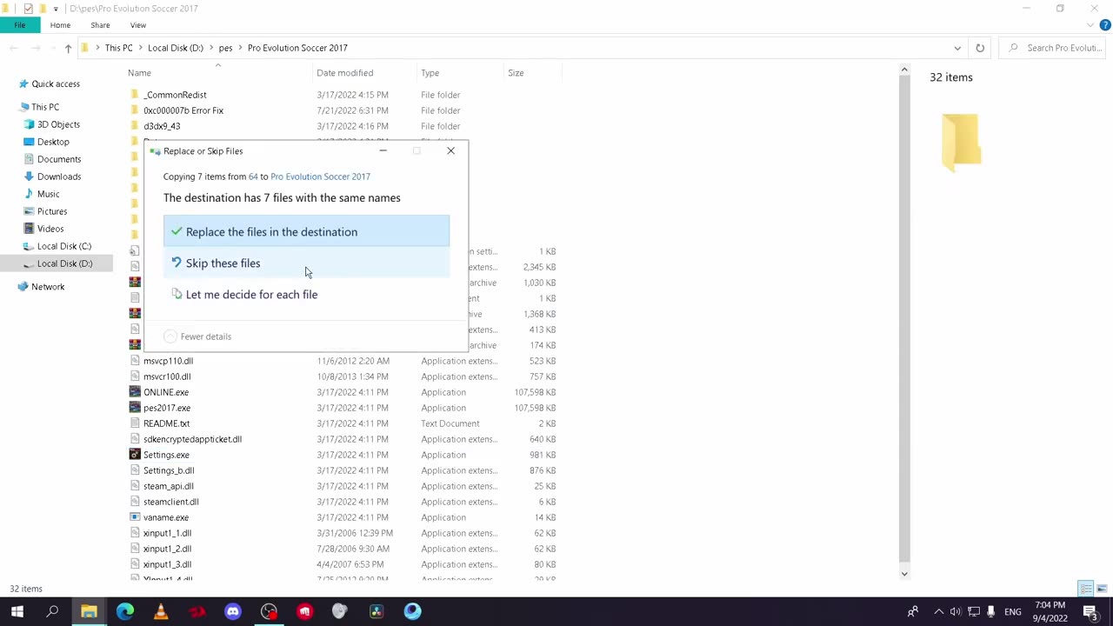Click 'pes' in the address breadcrumb
The width and height of the screenshot is (1113, 626).
tap(225, 48)
